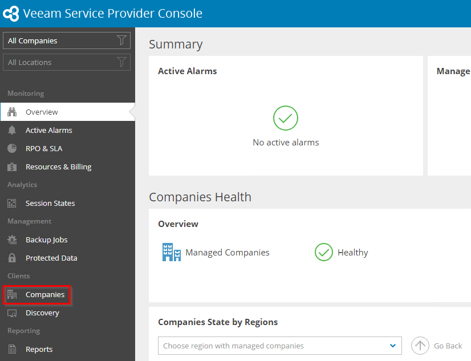Click the Managed Companies label
Viewport: 471px width, 361px height.
click(228, 253)
